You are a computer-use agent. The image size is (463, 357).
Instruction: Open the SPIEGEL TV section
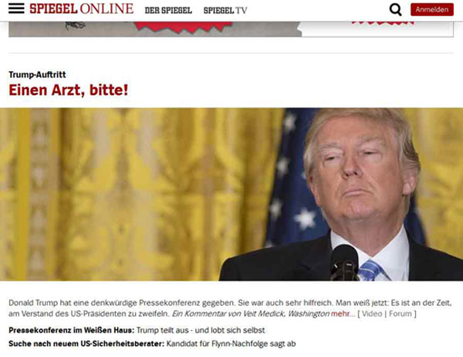[x=225, y=10]
